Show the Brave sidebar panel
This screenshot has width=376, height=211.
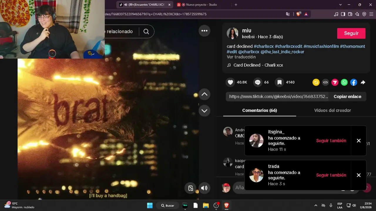point(343,14)
